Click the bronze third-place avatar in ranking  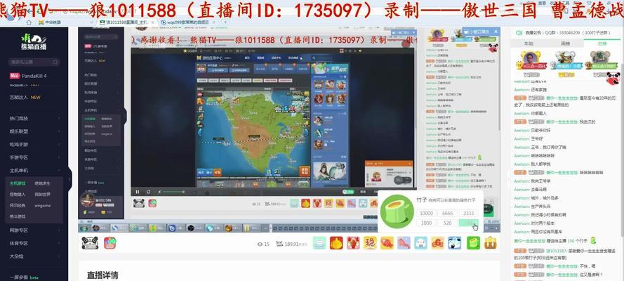[x=600, y=58]
